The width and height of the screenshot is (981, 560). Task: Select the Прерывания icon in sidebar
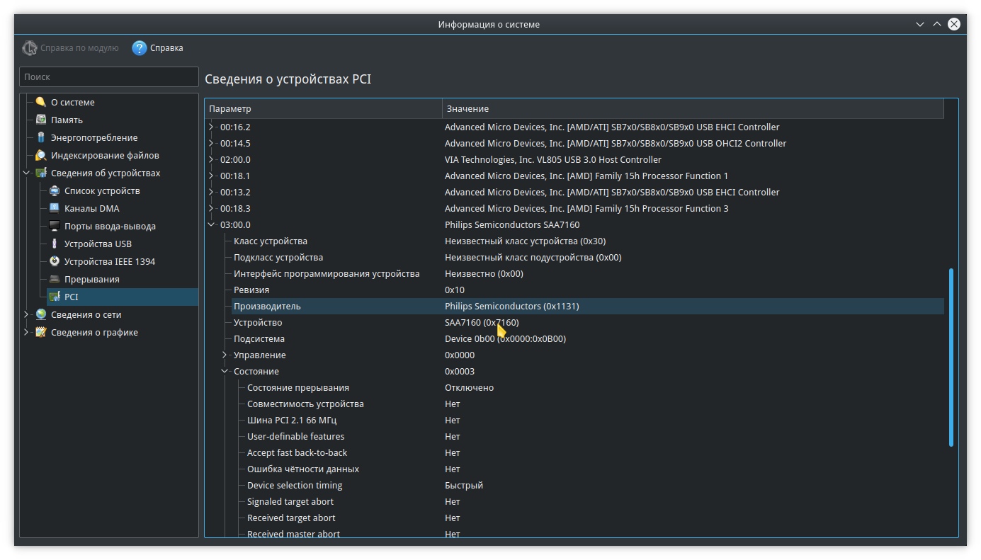pyautogui.click(x=55, y=279)
